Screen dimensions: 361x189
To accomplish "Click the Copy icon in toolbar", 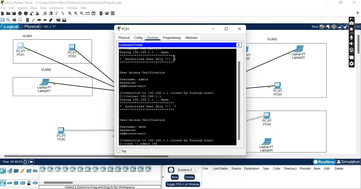I will tap(45, 14).
